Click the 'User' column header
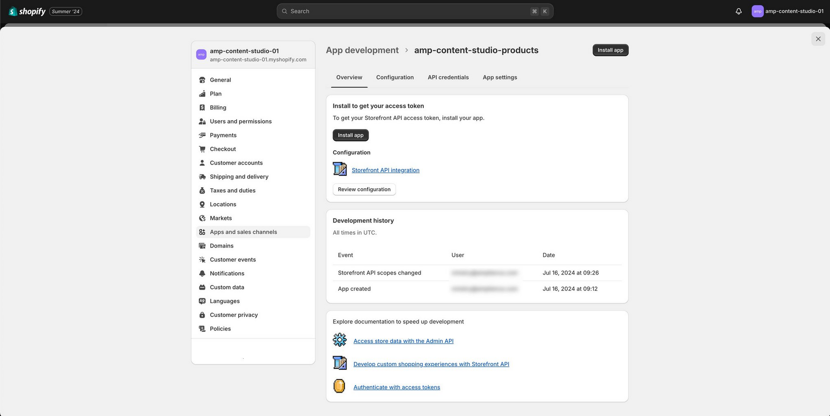Image resolution: width=830 pixels, height=416 pixels. 458,255
